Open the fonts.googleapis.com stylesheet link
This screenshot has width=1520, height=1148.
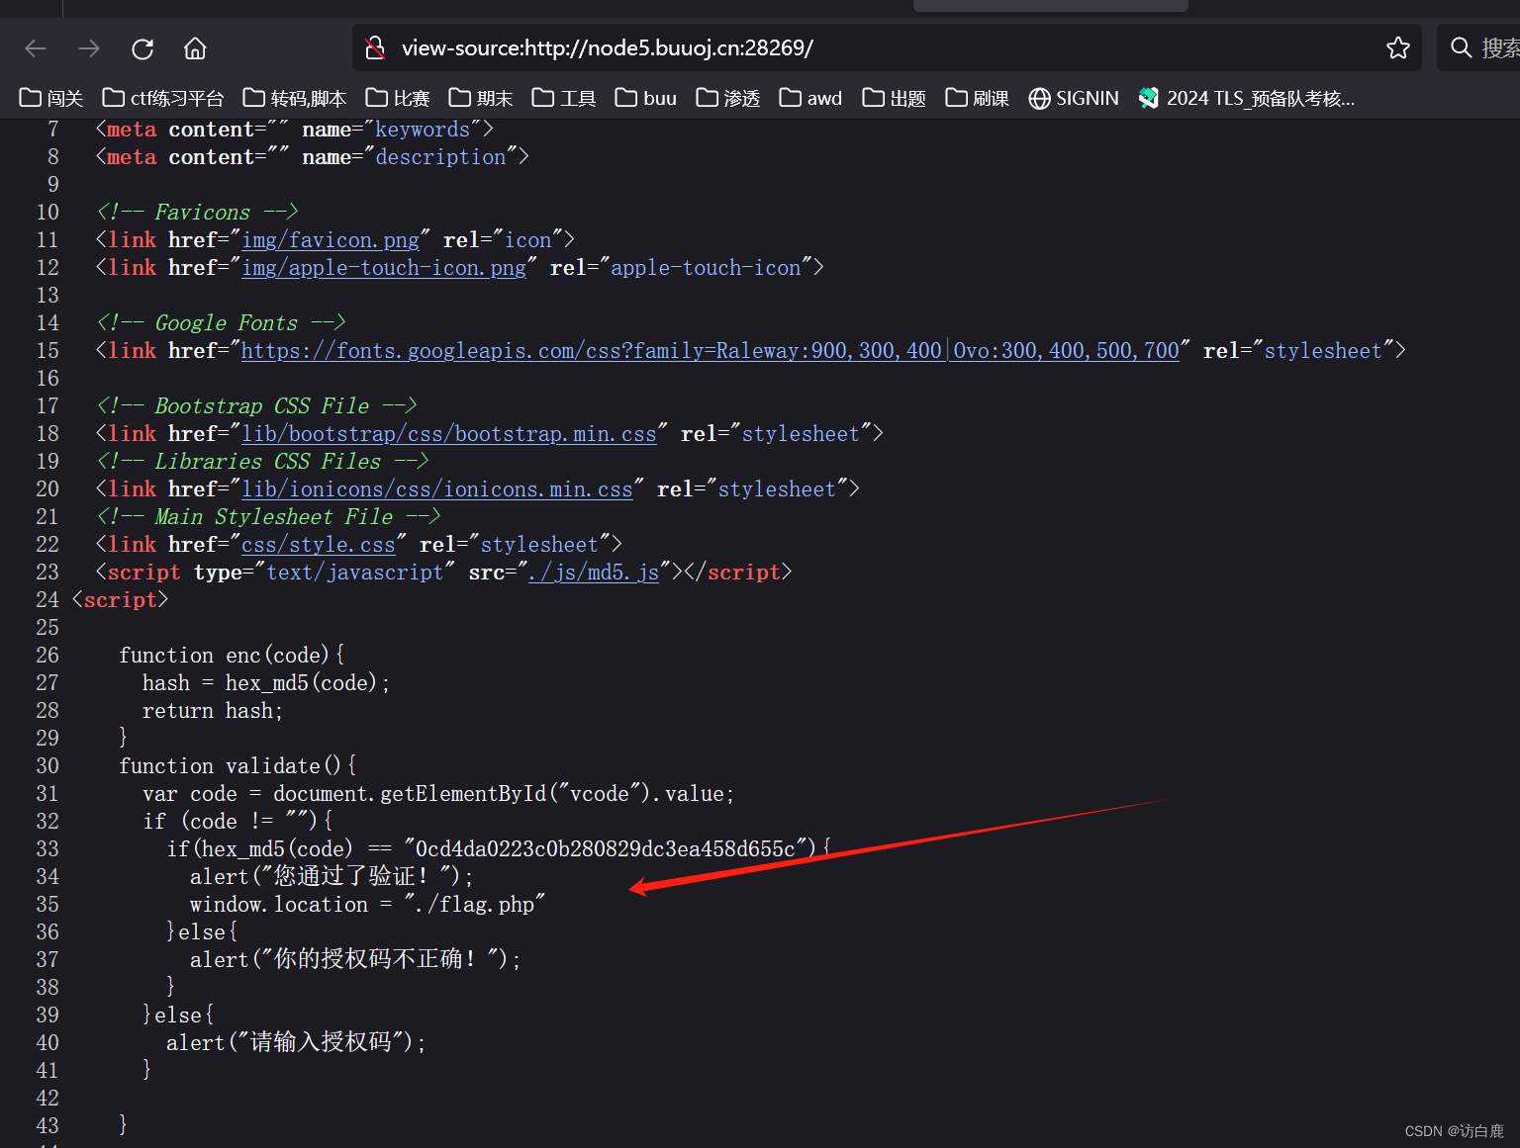click(711, 351)
